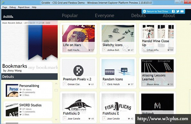Switch to the Everyone tab

click(x=104, y=15)
